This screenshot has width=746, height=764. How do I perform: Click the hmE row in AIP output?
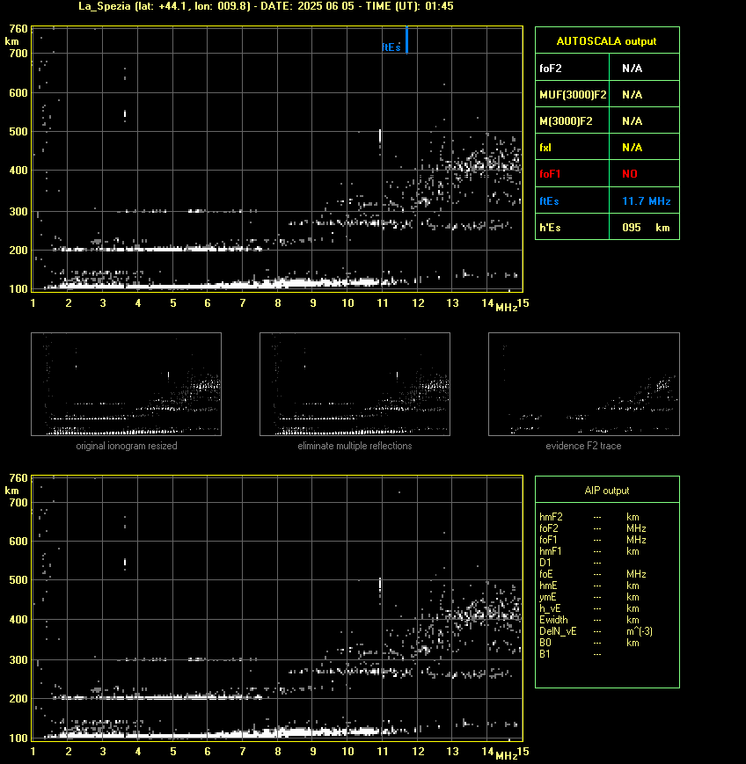coord(589,586)
